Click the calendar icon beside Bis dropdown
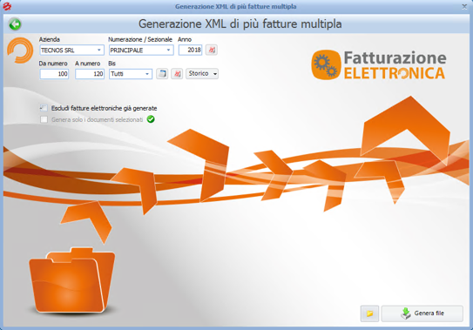The image size is (473, 330). click(162, 74)
